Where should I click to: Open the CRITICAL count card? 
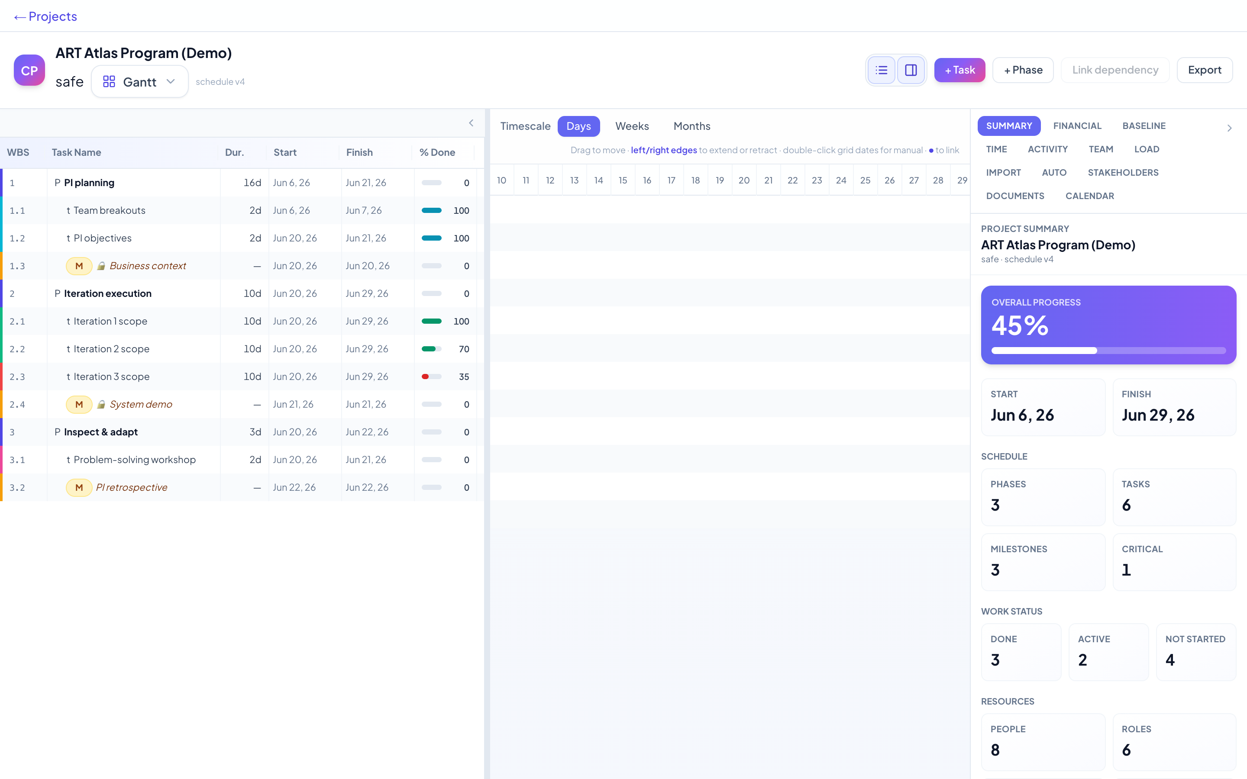[1174, 562]
